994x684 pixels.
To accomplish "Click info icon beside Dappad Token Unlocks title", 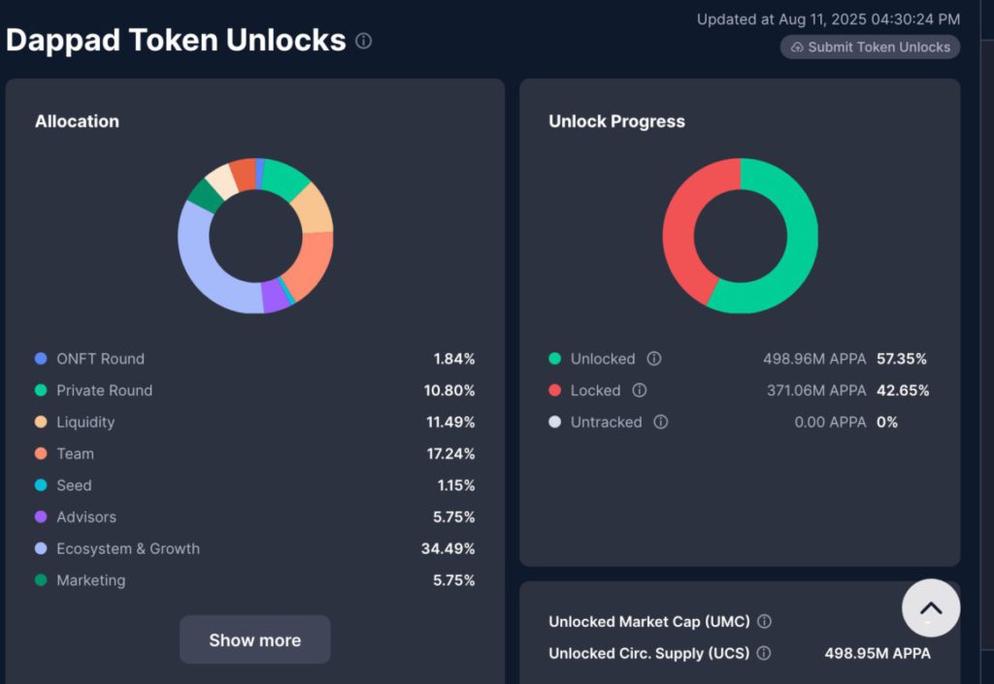I will point(363,41).
